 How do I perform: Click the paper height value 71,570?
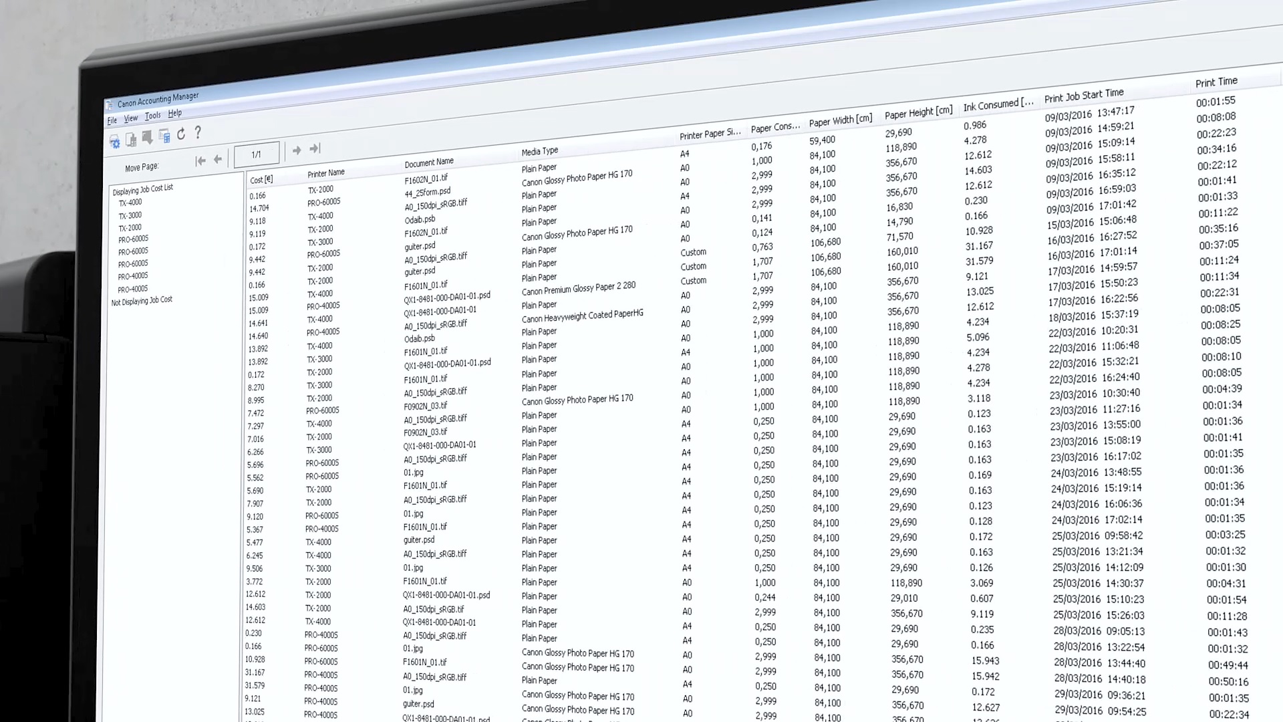900,236
